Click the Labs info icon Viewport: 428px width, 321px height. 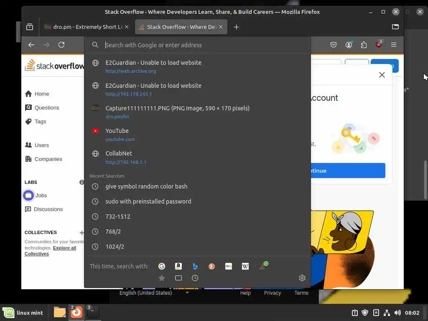82,182
